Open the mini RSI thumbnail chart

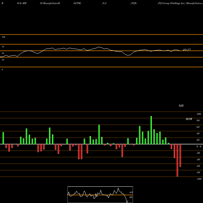click(x=100, y=194)
